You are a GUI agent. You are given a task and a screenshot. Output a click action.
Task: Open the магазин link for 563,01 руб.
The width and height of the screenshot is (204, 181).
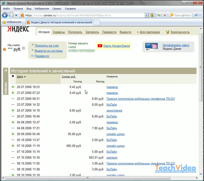point(112,158)
